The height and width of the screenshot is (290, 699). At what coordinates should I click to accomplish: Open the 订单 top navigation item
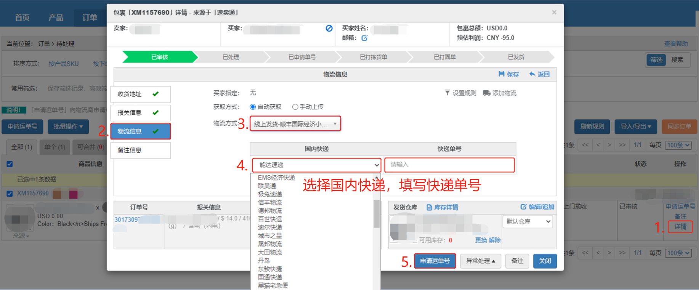pyautogui.click(x=90, y=18)
